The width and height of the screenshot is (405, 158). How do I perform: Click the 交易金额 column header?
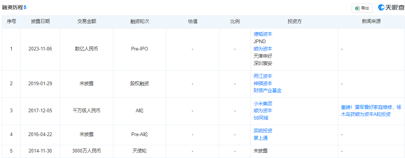[87, 22]
